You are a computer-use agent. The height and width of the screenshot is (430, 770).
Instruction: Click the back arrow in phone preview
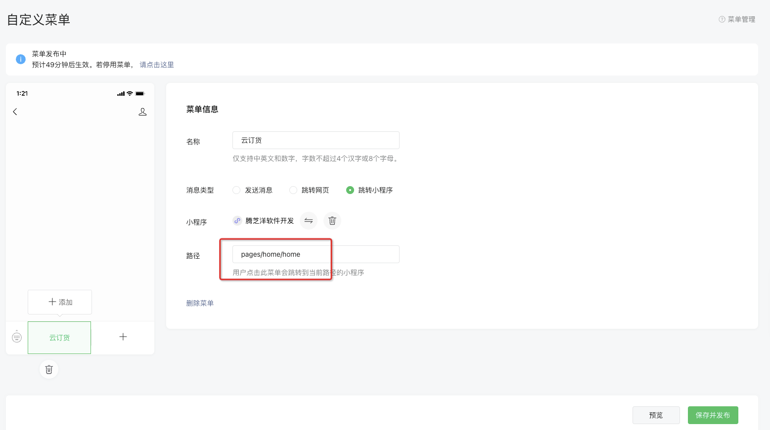(x=15, y=112)
